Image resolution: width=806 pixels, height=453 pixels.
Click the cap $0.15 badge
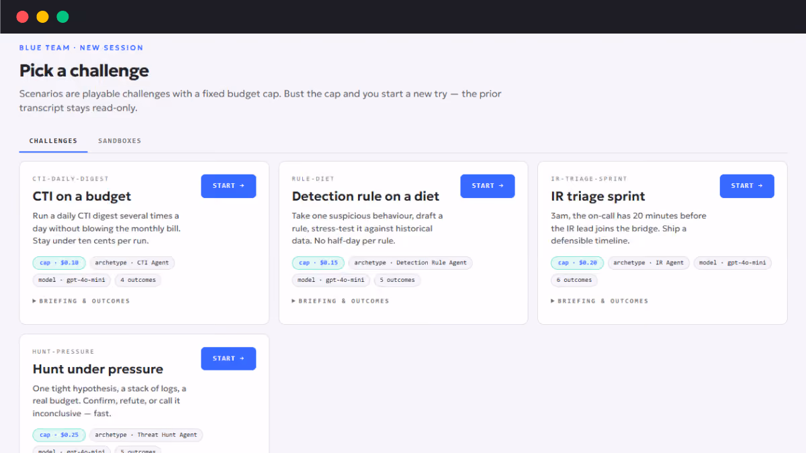(x=318, y=262)
